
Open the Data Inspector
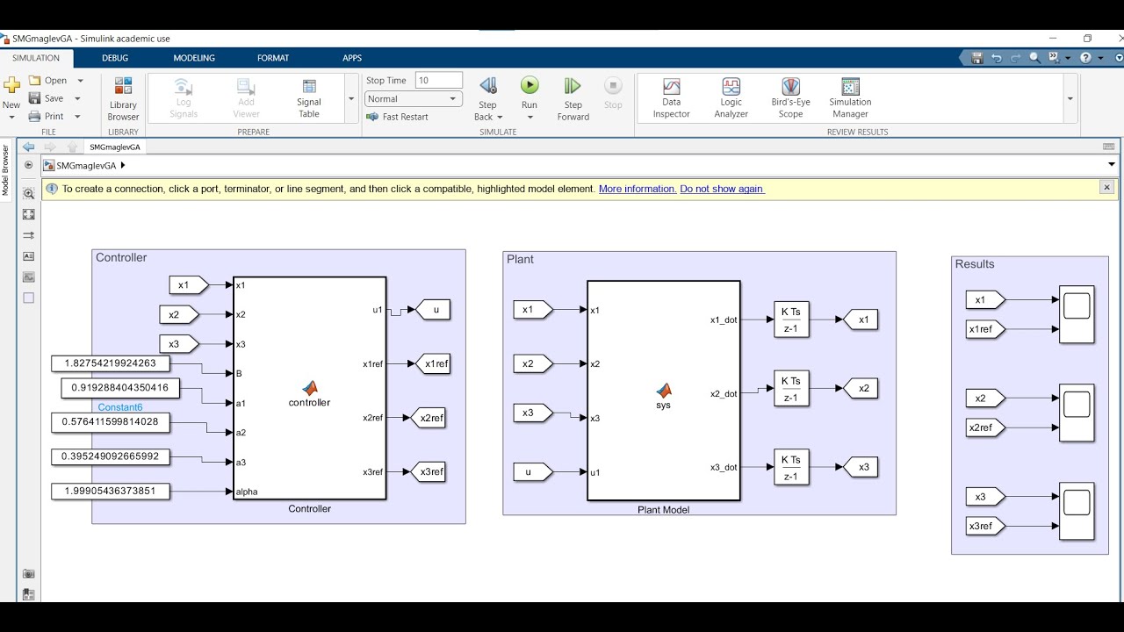(671, 98)
